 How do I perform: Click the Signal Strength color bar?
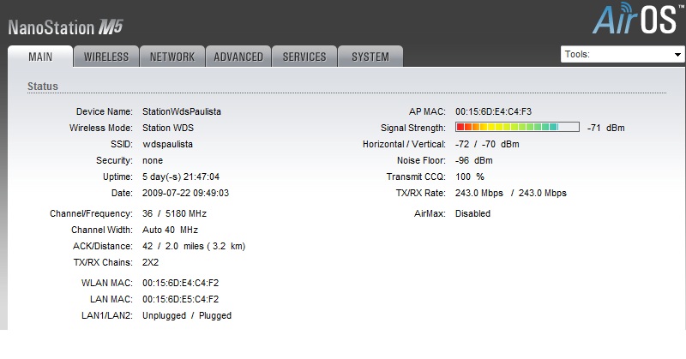517,128
